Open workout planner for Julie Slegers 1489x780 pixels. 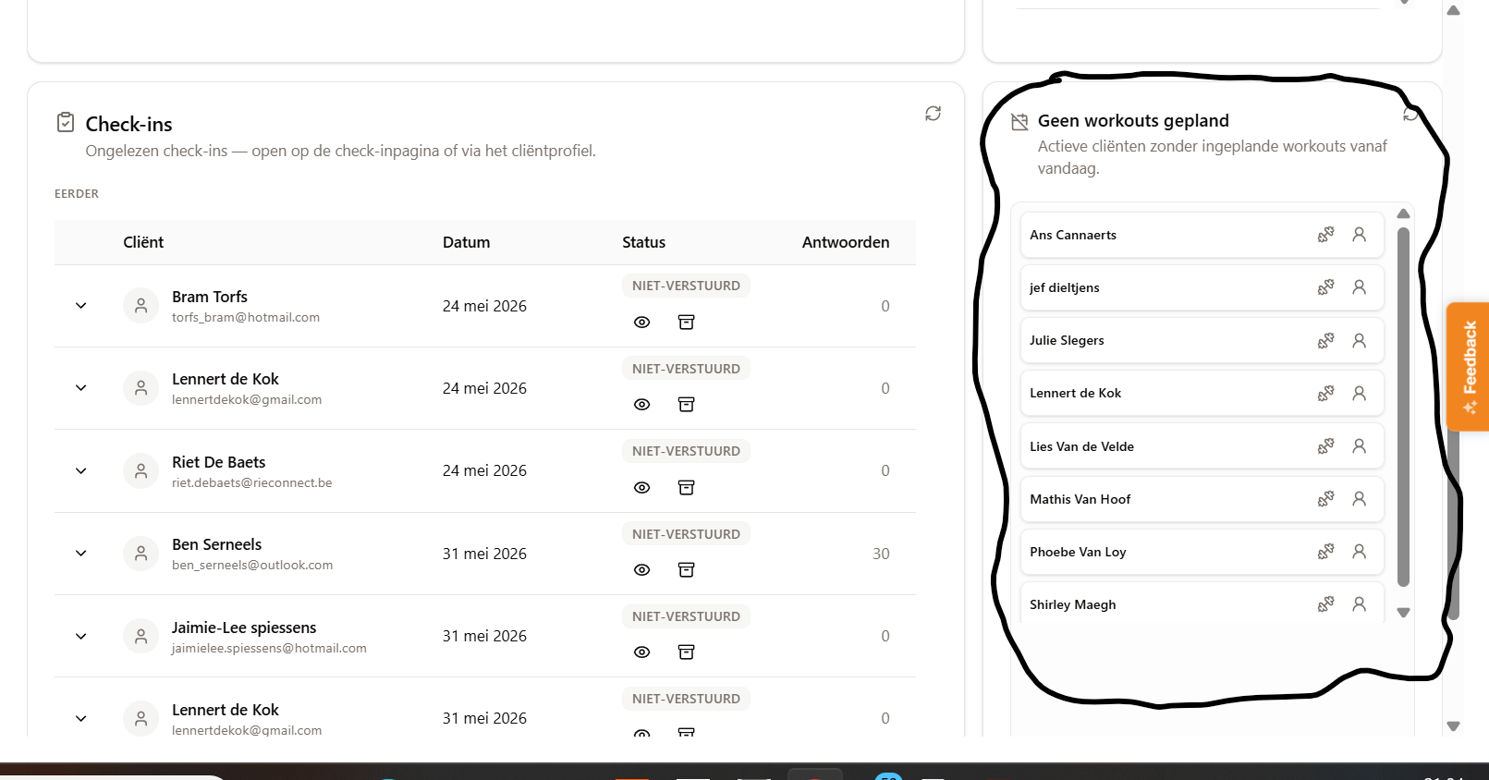click(x=1325, y=340)
